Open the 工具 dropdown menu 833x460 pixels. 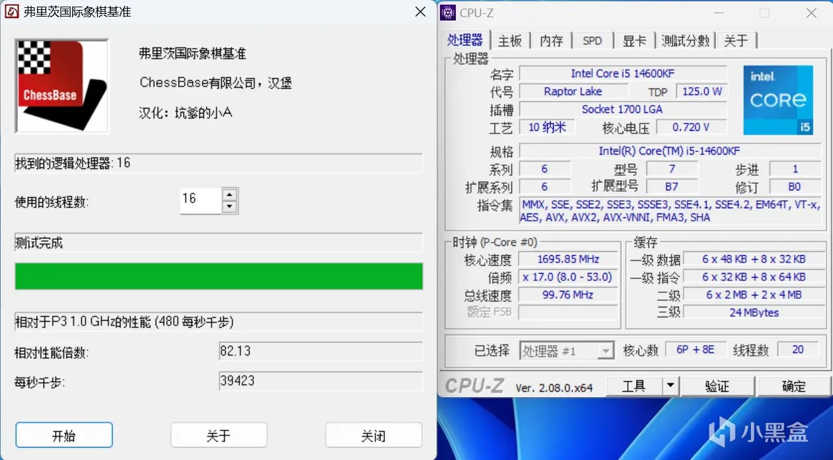(636, 385)
